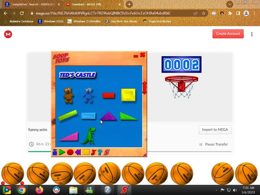Click the funny.wim file name

(38, 130)
